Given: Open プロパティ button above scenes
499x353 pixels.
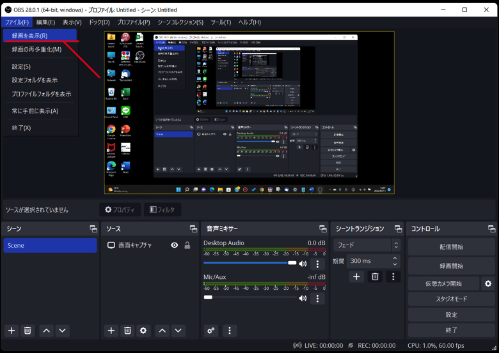Looking at the screenshot, I should pos(120,209).
